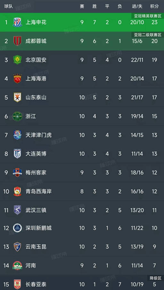Click the Henan (河南) team logo

[x=17, y=266]
